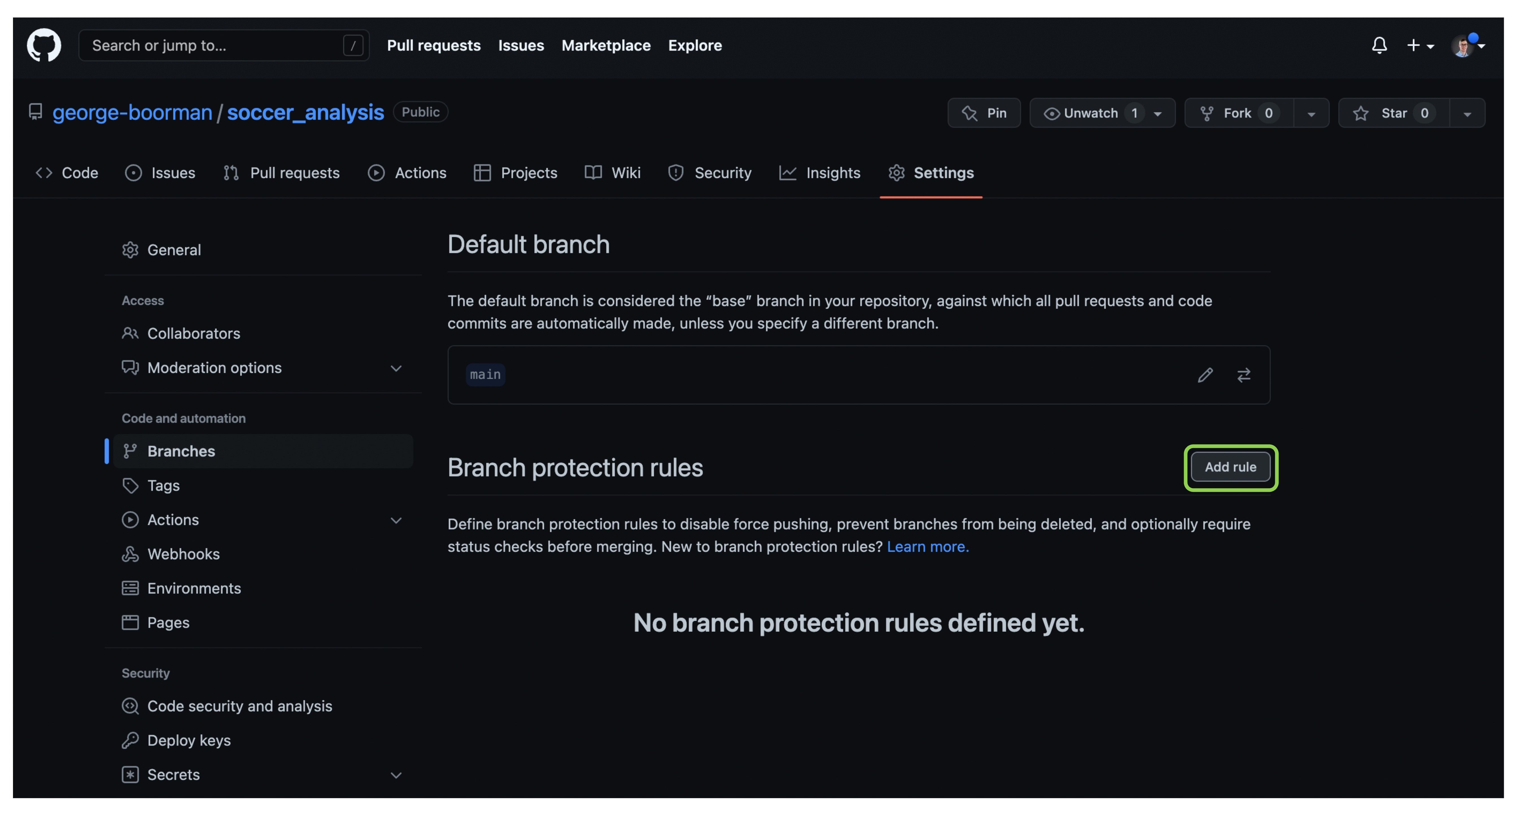
Task: Click the repository icon beside george-boorman
Action: [x=36, y=111]
